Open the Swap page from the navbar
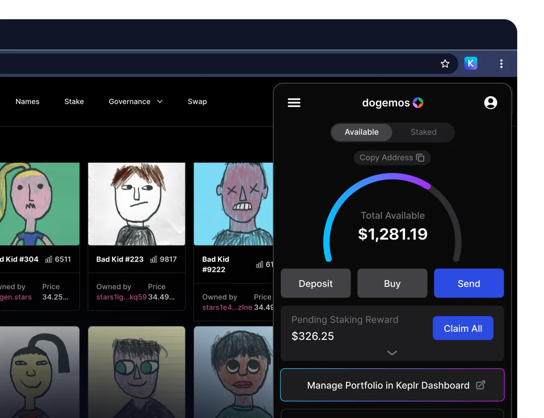The width and height of the screenshot is (544, 418). pyautogui.click(x=197, y=101)
